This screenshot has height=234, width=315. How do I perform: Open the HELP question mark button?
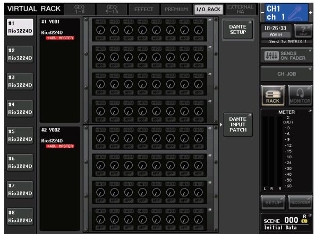[x=303, y=31]
